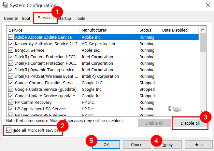The image size is (214, 151).
Task: Click the OK button
Action: coord(106,144)
